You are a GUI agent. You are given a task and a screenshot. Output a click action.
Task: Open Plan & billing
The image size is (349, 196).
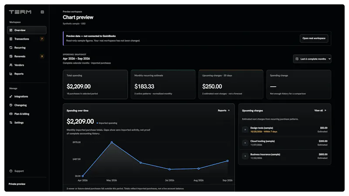point(27,114)
